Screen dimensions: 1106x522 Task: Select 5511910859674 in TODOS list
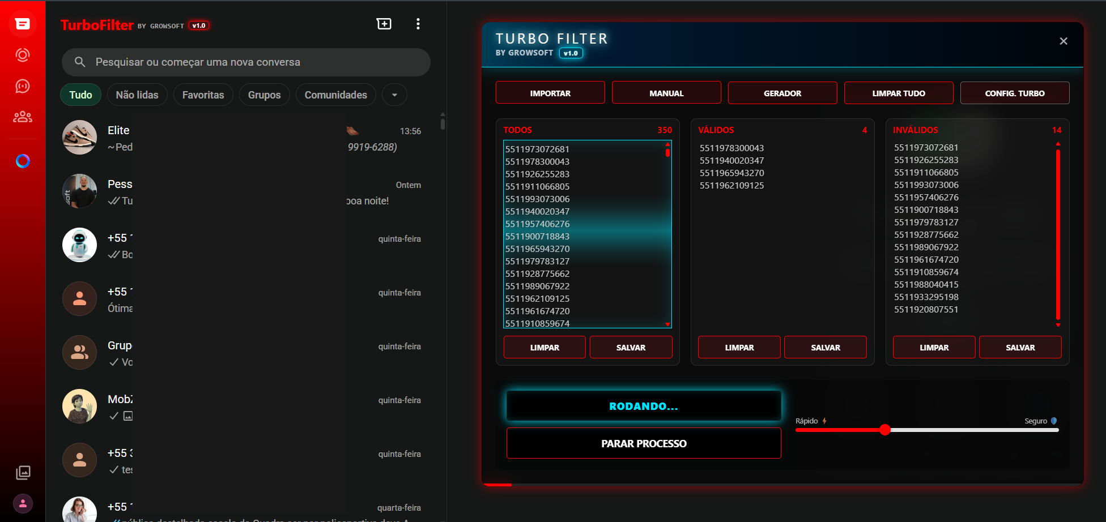tap(537, 323)
